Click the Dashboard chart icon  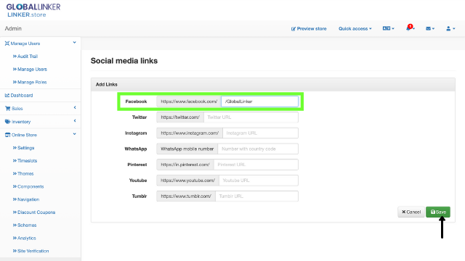coord(7,95)
